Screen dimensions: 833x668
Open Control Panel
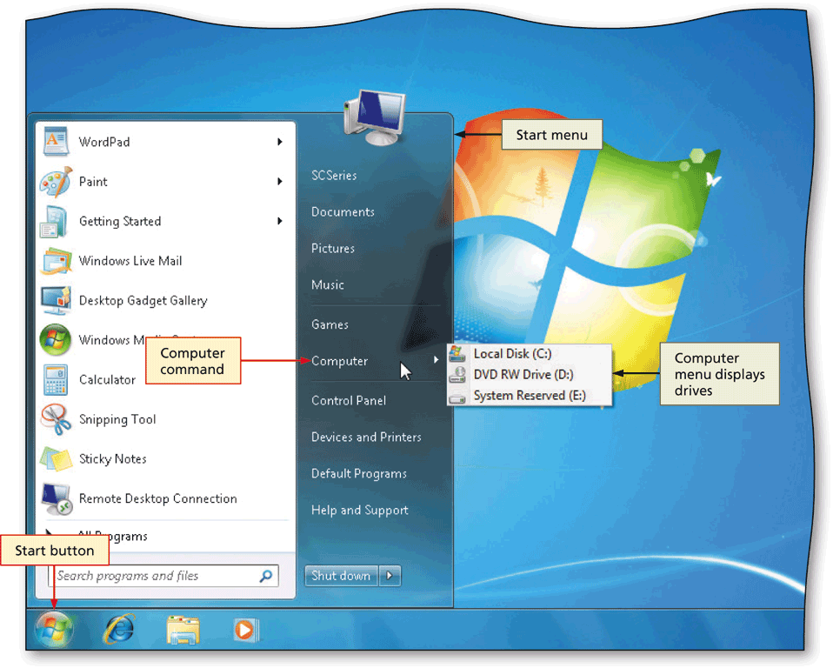point(349,401)
